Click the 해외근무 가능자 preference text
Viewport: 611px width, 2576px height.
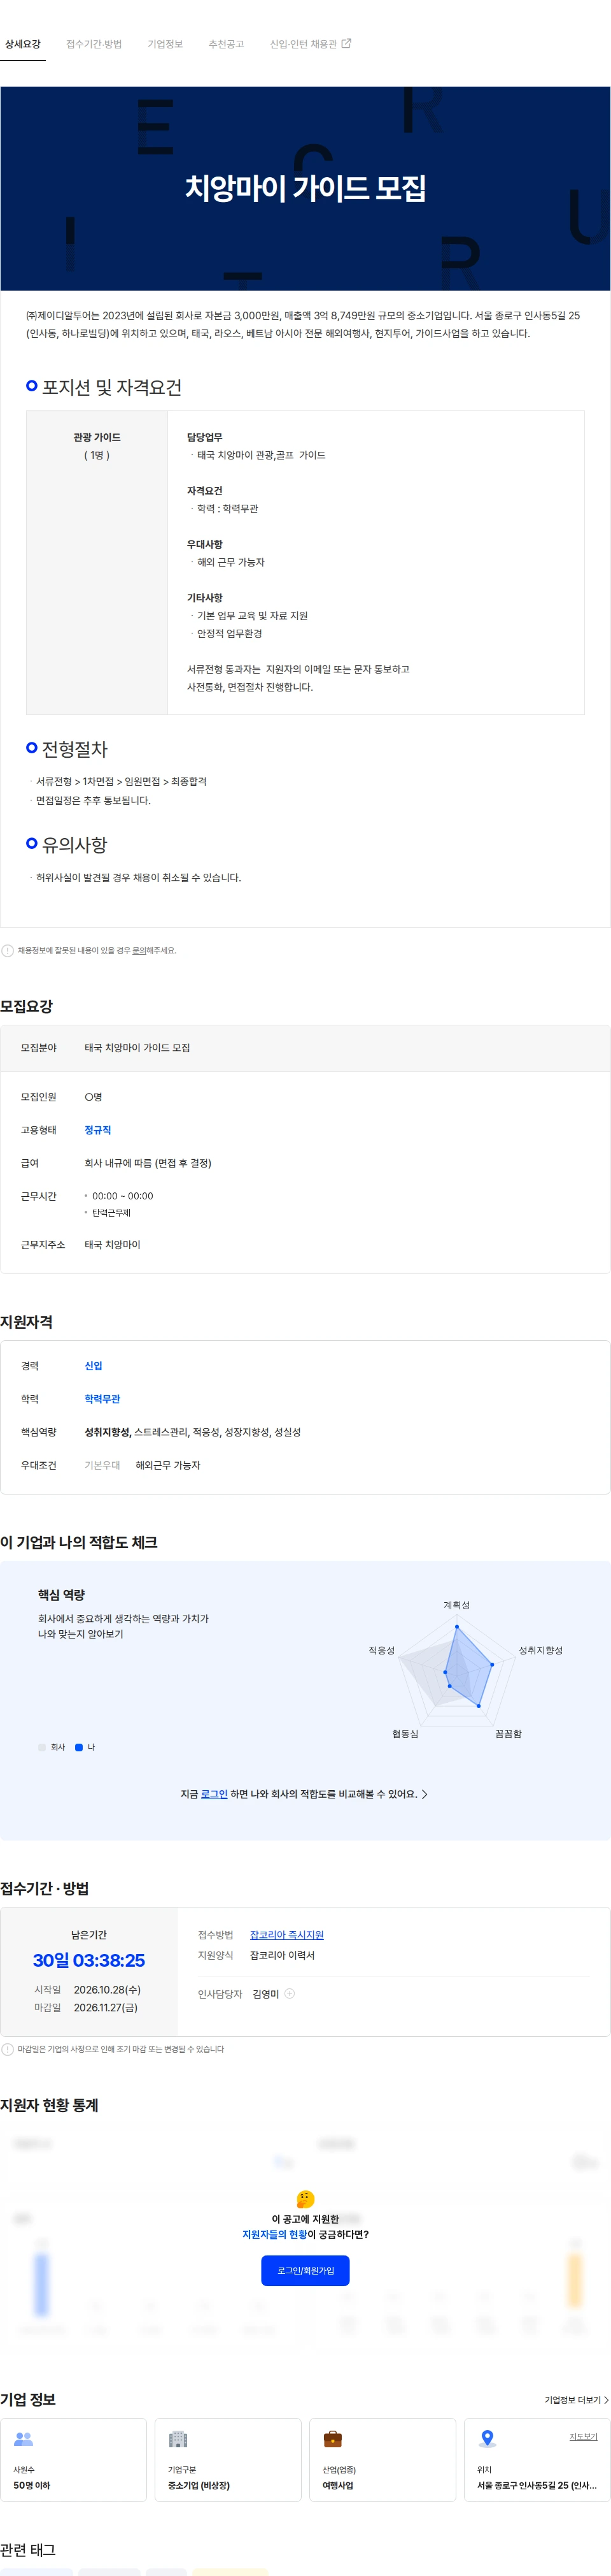tap(168, 1465)
